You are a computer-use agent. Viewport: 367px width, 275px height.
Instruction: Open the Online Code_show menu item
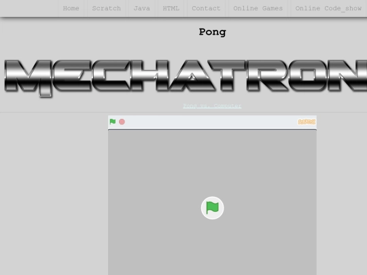coord(328,8)
